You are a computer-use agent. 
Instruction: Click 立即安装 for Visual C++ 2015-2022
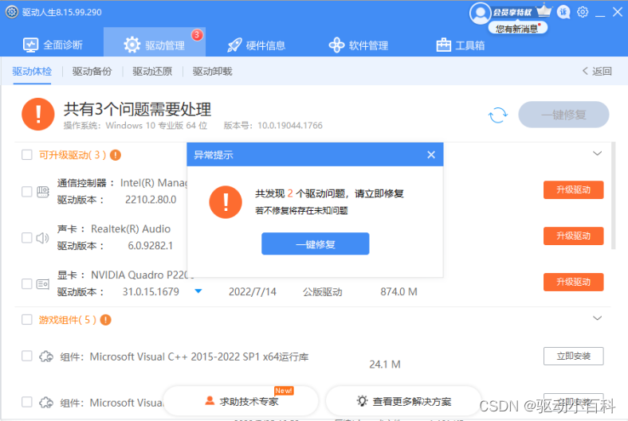573,356
